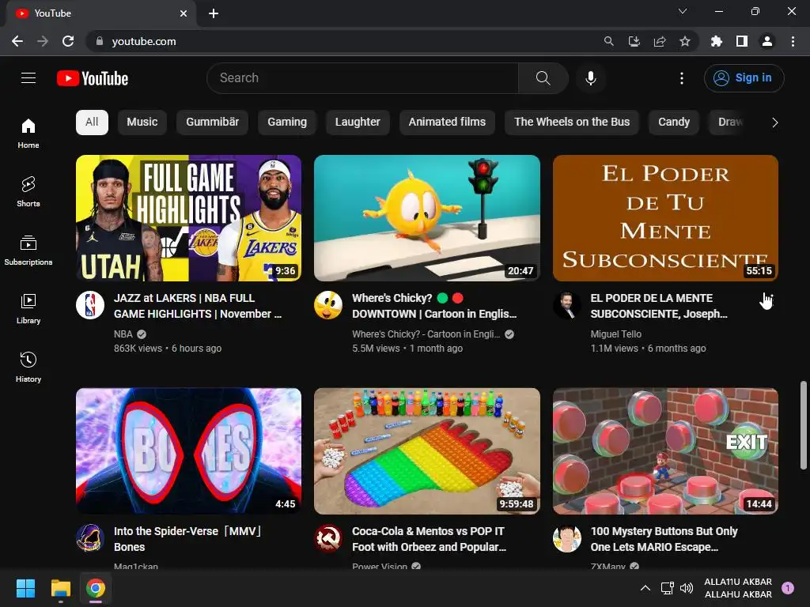Show more category chips with right arrow
The height and width of the screenshot is (607, 810).
click(774, 123)
